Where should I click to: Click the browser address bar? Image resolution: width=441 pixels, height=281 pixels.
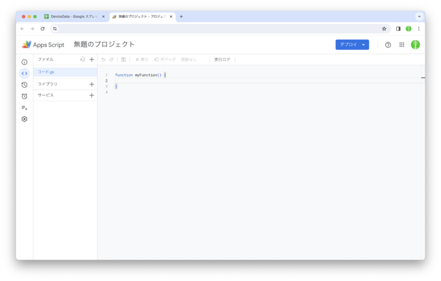(x=219, y=29)
